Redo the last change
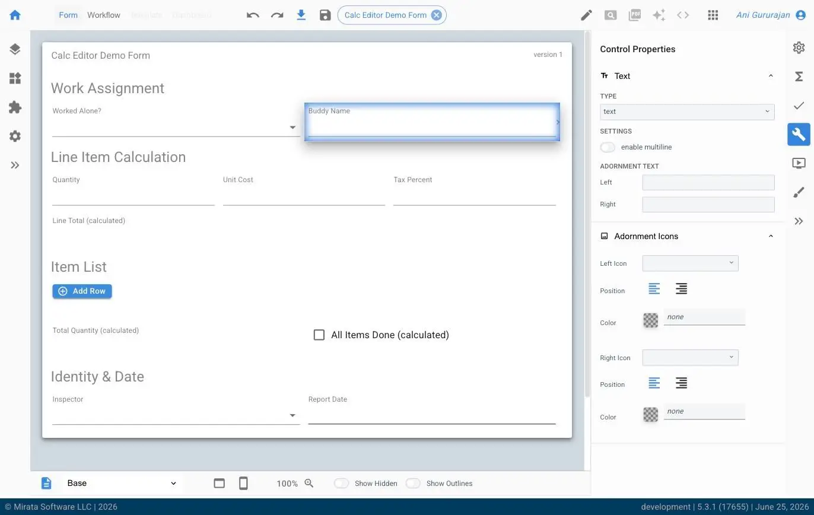The image size is (814, 515). (277, 15)
